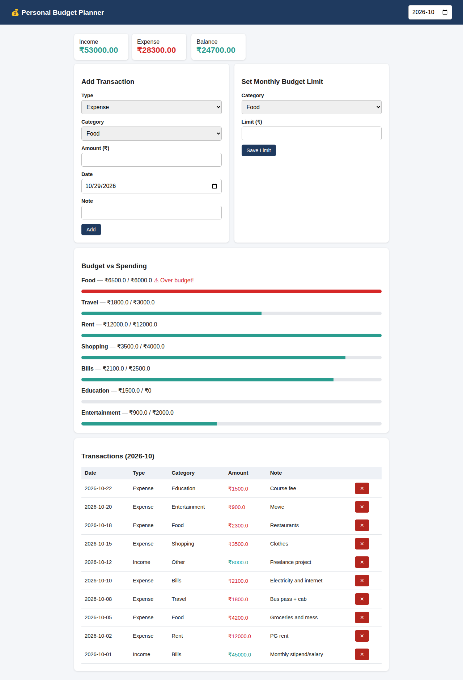Delete the PG rent transaction
This screenshot has width=463, height=680.
click(x=362, y=636)
